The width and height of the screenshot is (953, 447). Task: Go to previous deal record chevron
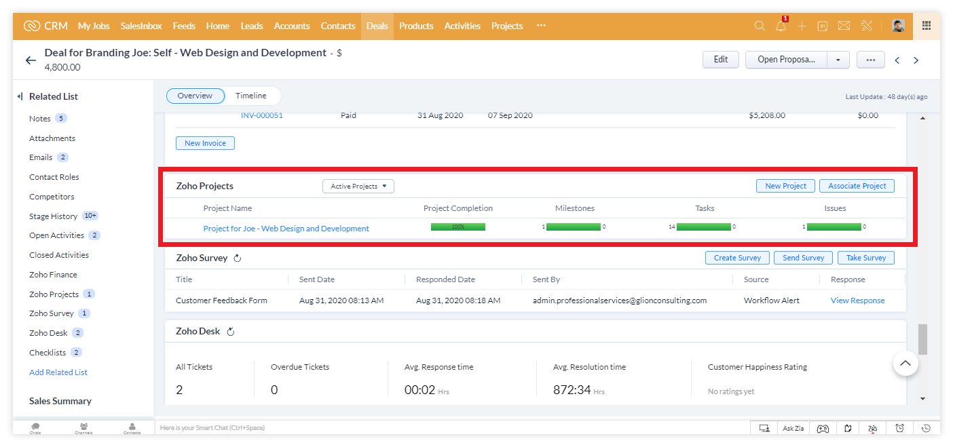(x=897, y=60)
